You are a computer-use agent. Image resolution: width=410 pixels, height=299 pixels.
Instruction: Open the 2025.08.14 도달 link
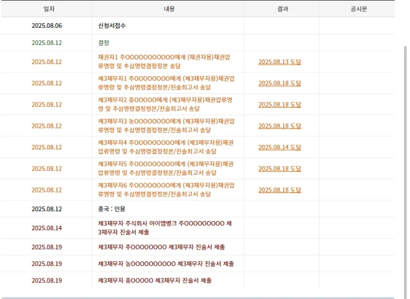279,147
